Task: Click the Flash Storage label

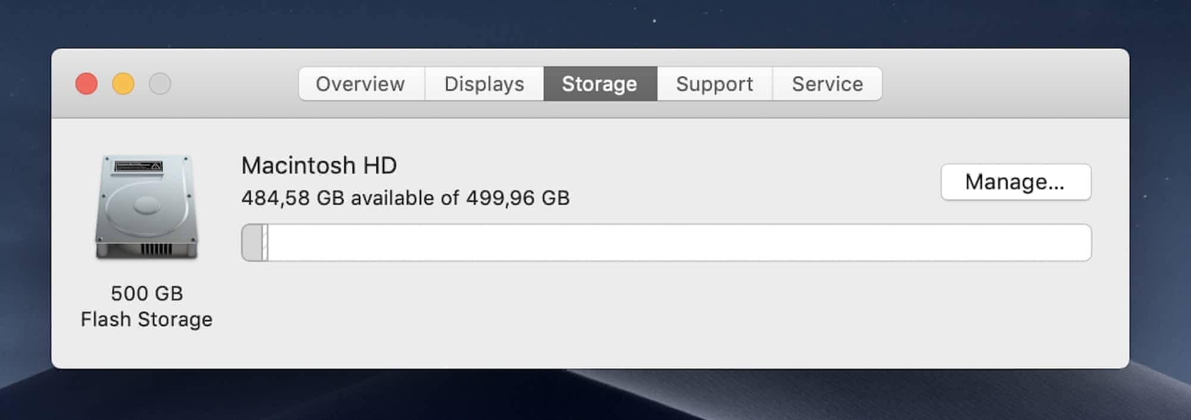Action: [146, 319]
